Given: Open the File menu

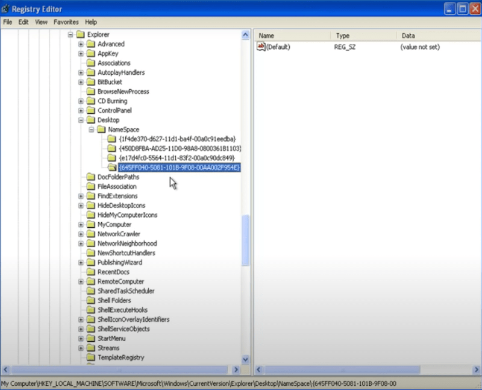Looking at the screenshot, I should pos(7,22).
